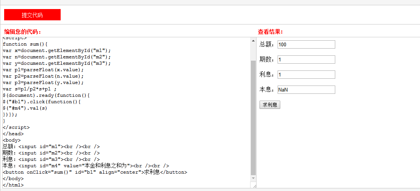Focus the 本息 field showing NaN
Image resolution: width=420 pixels, height=191 pixels.
coord(306,90)
